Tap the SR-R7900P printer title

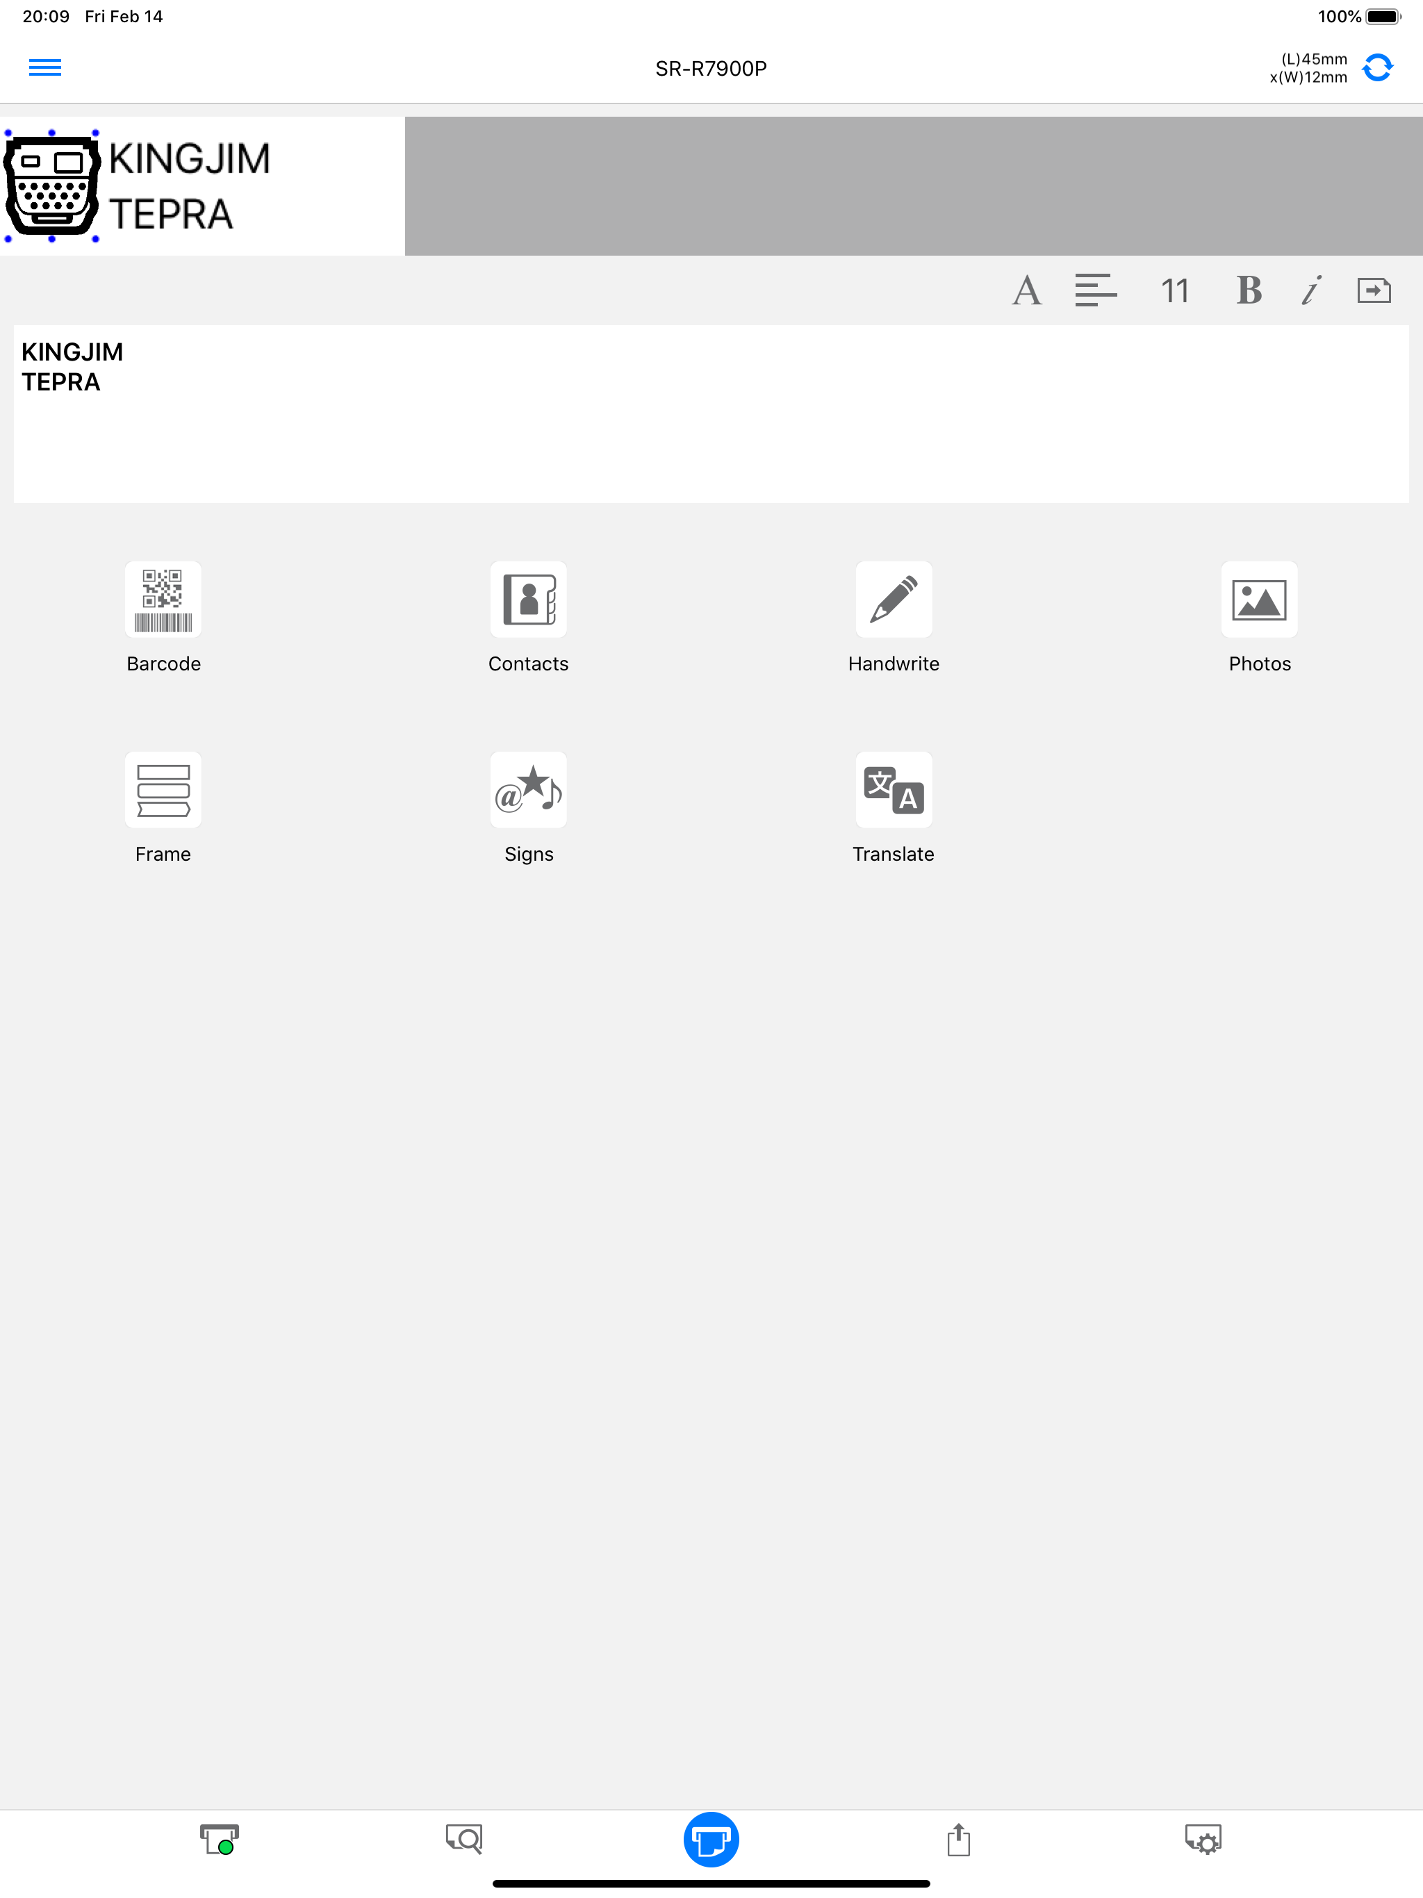pyautogui.click(x=711, y=69)
